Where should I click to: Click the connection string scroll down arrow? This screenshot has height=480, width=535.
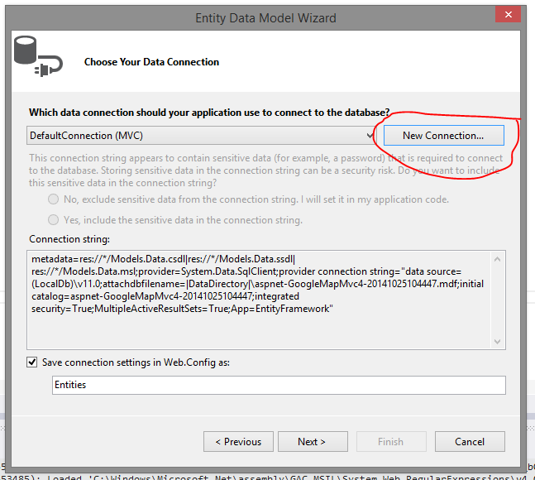click(x=498, y=342)
